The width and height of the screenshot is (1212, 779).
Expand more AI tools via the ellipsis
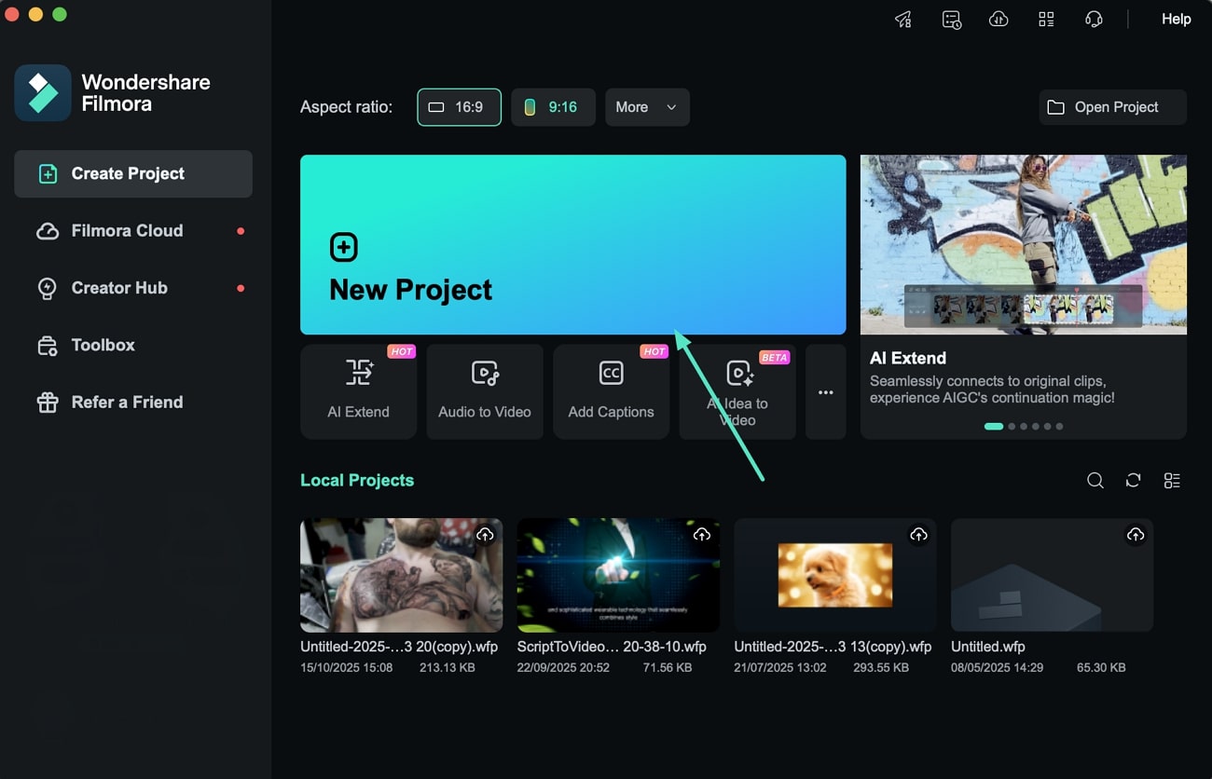[825, 391]
